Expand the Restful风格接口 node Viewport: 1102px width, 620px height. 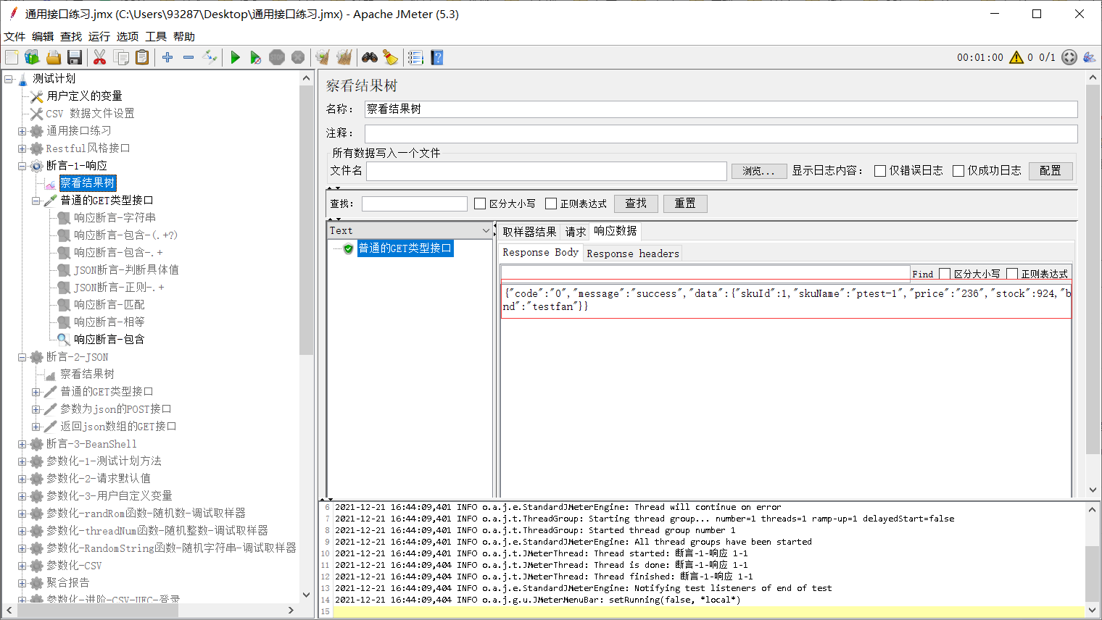(22, 148)
